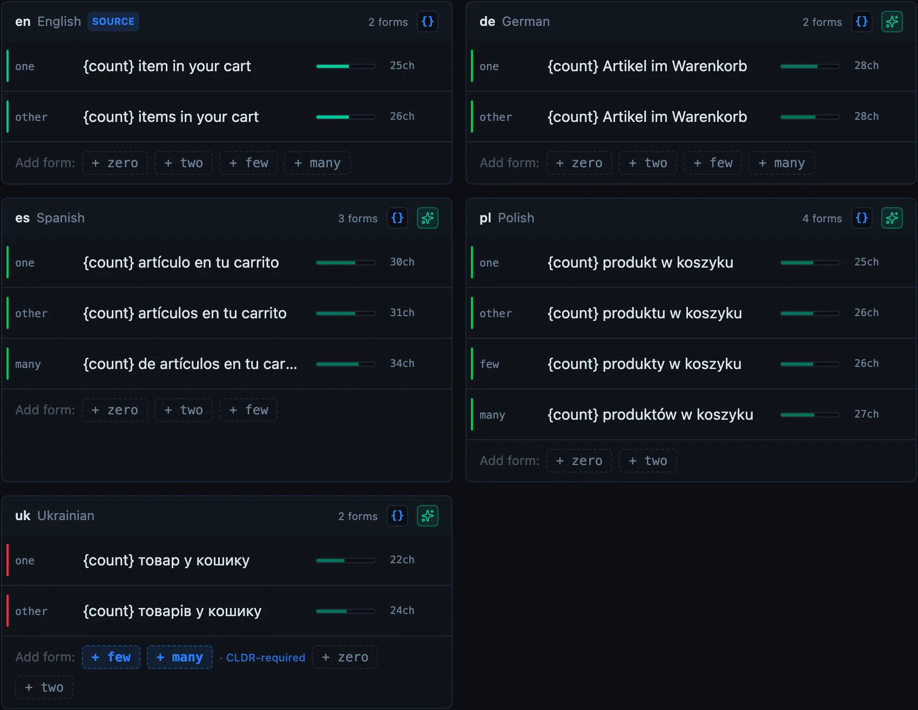The image size is (918, 710).
Task: Add the CLDR-required few form to Ukrainian
Action: (x=111, y=657)
